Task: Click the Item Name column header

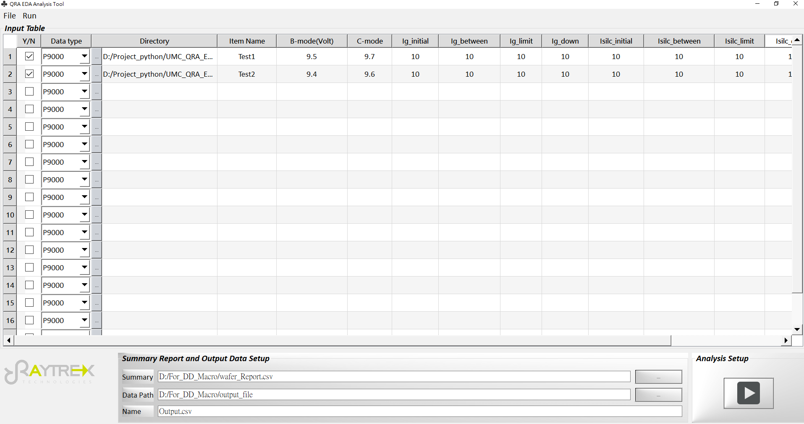Action: [x=247, y=41]
